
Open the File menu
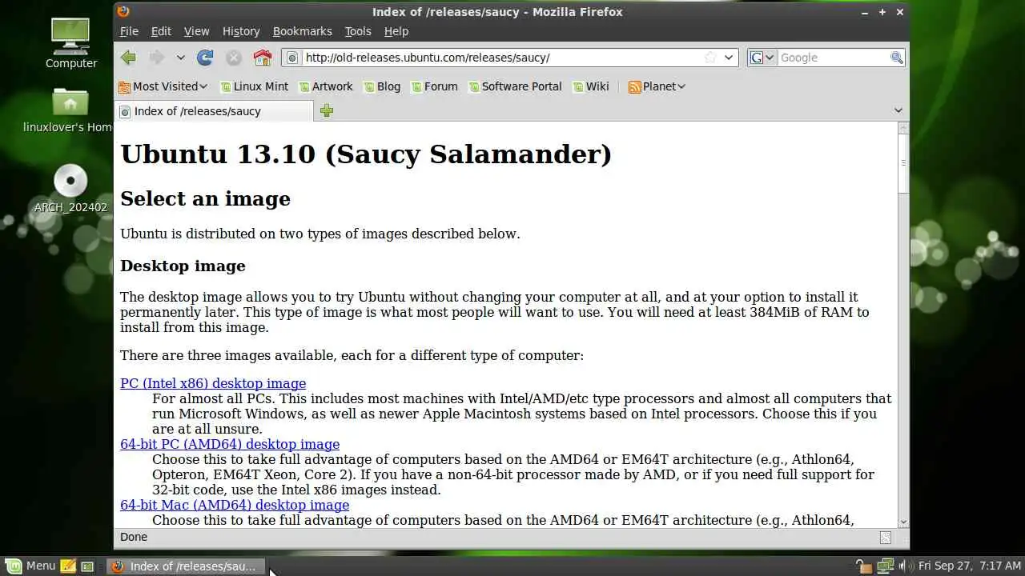pyautogui.click(x=129, y=31)
